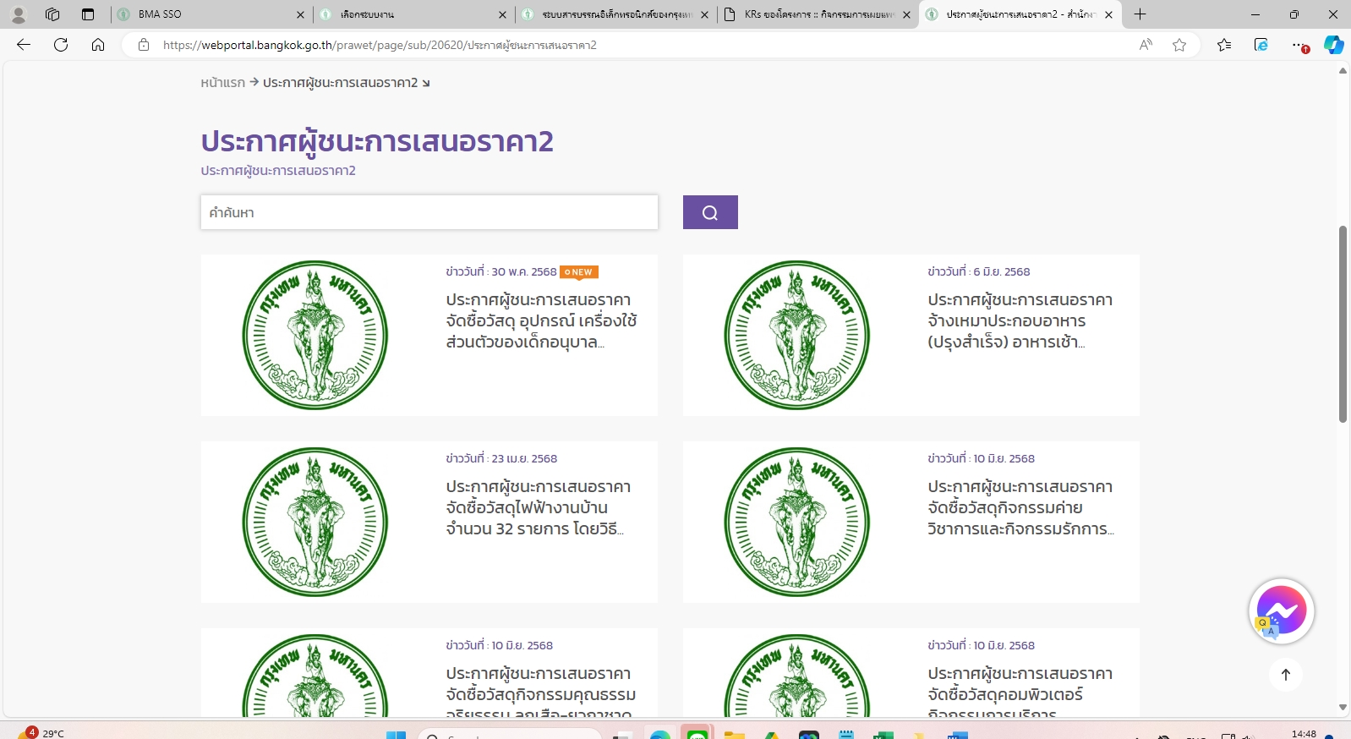Click the large ประกาศผู้ชนะการเสนอราคา2 page heading
Image resolution: width=1351 pixels, height=739 pixels.
[377, 142]
